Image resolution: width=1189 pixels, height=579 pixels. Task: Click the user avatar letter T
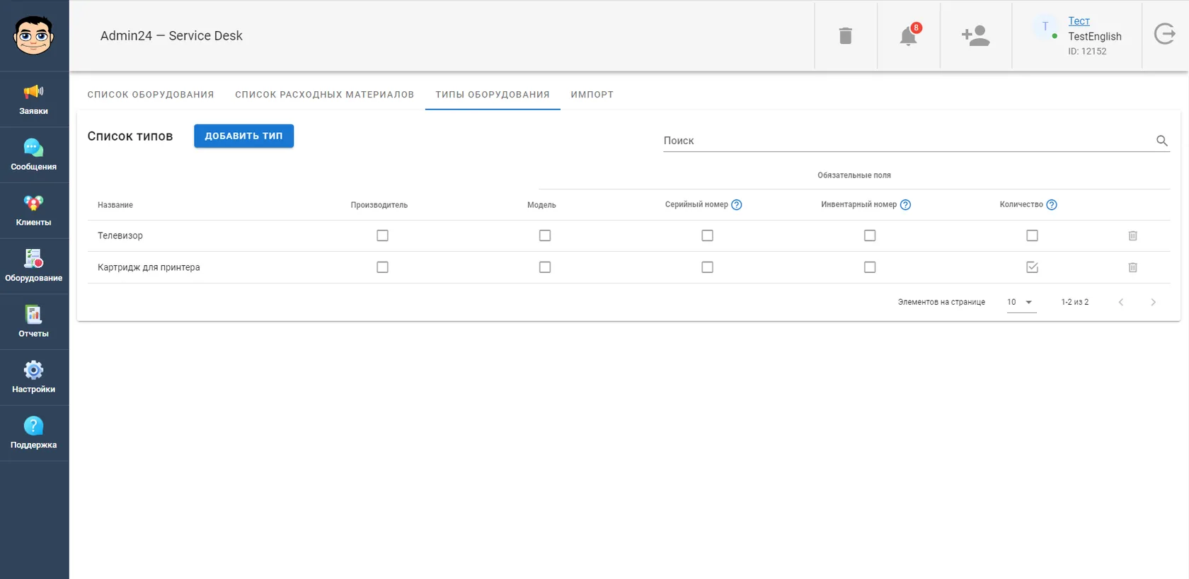pos(1045,28)
